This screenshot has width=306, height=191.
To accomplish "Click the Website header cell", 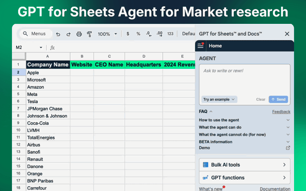I will pos(82,64).
